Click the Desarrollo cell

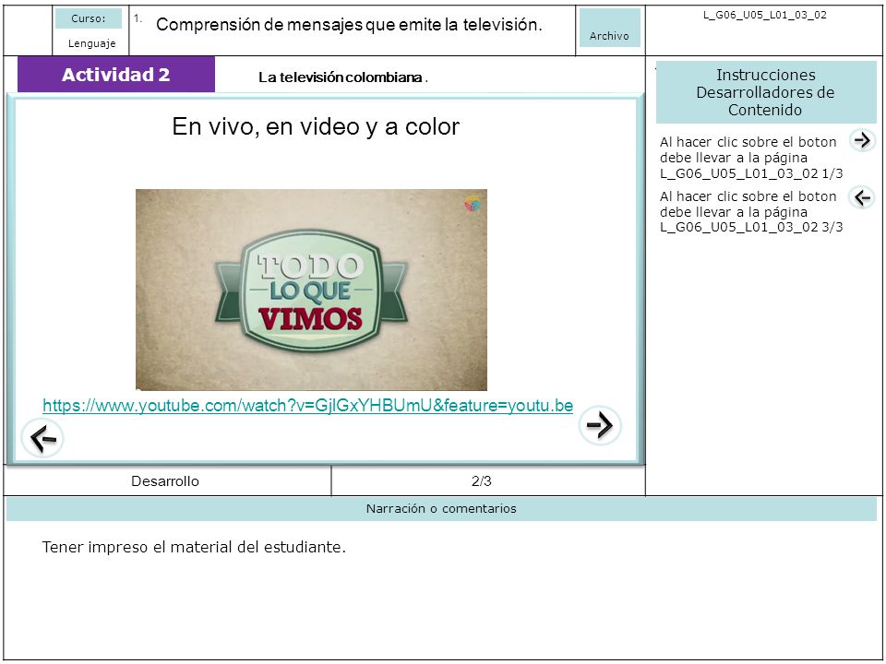[x=165, y=481]
